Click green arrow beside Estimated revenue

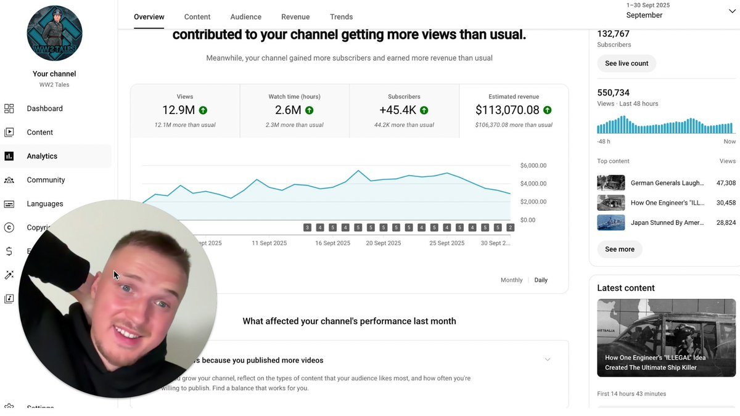(547, 110)
